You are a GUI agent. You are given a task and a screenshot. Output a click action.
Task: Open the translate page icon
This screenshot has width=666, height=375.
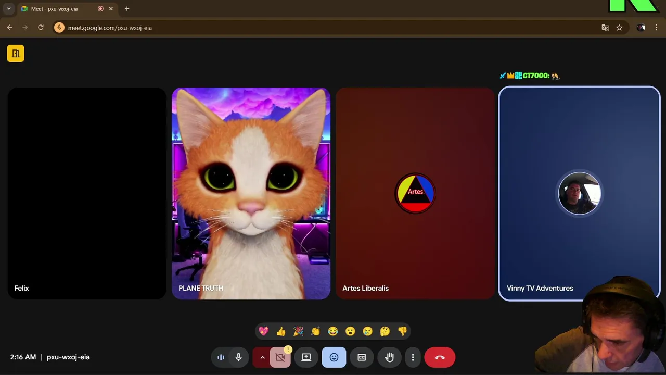605,28
